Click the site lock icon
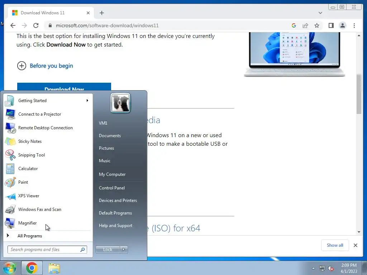The height and width of the screenshot is (275, 367). pyautogui.click(x=50, y=25)
